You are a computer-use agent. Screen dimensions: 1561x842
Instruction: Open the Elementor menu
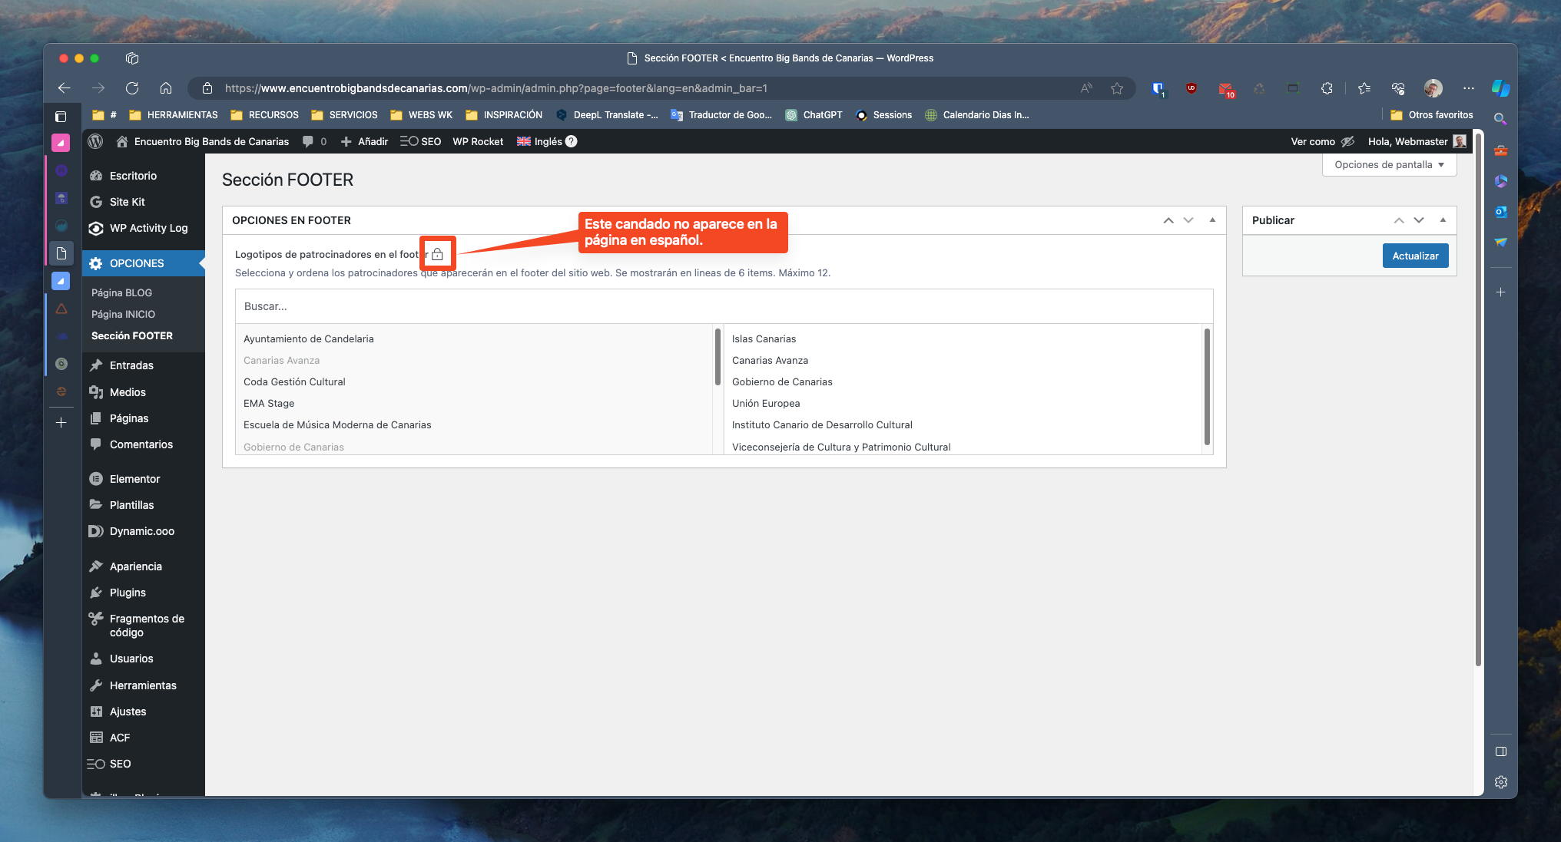(x=134, y=479)
